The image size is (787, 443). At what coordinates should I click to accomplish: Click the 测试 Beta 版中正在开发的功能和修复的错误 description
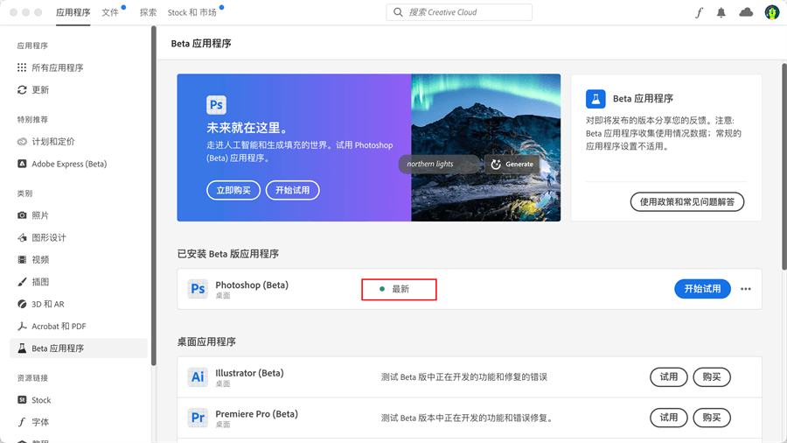(x=463, y=377)
